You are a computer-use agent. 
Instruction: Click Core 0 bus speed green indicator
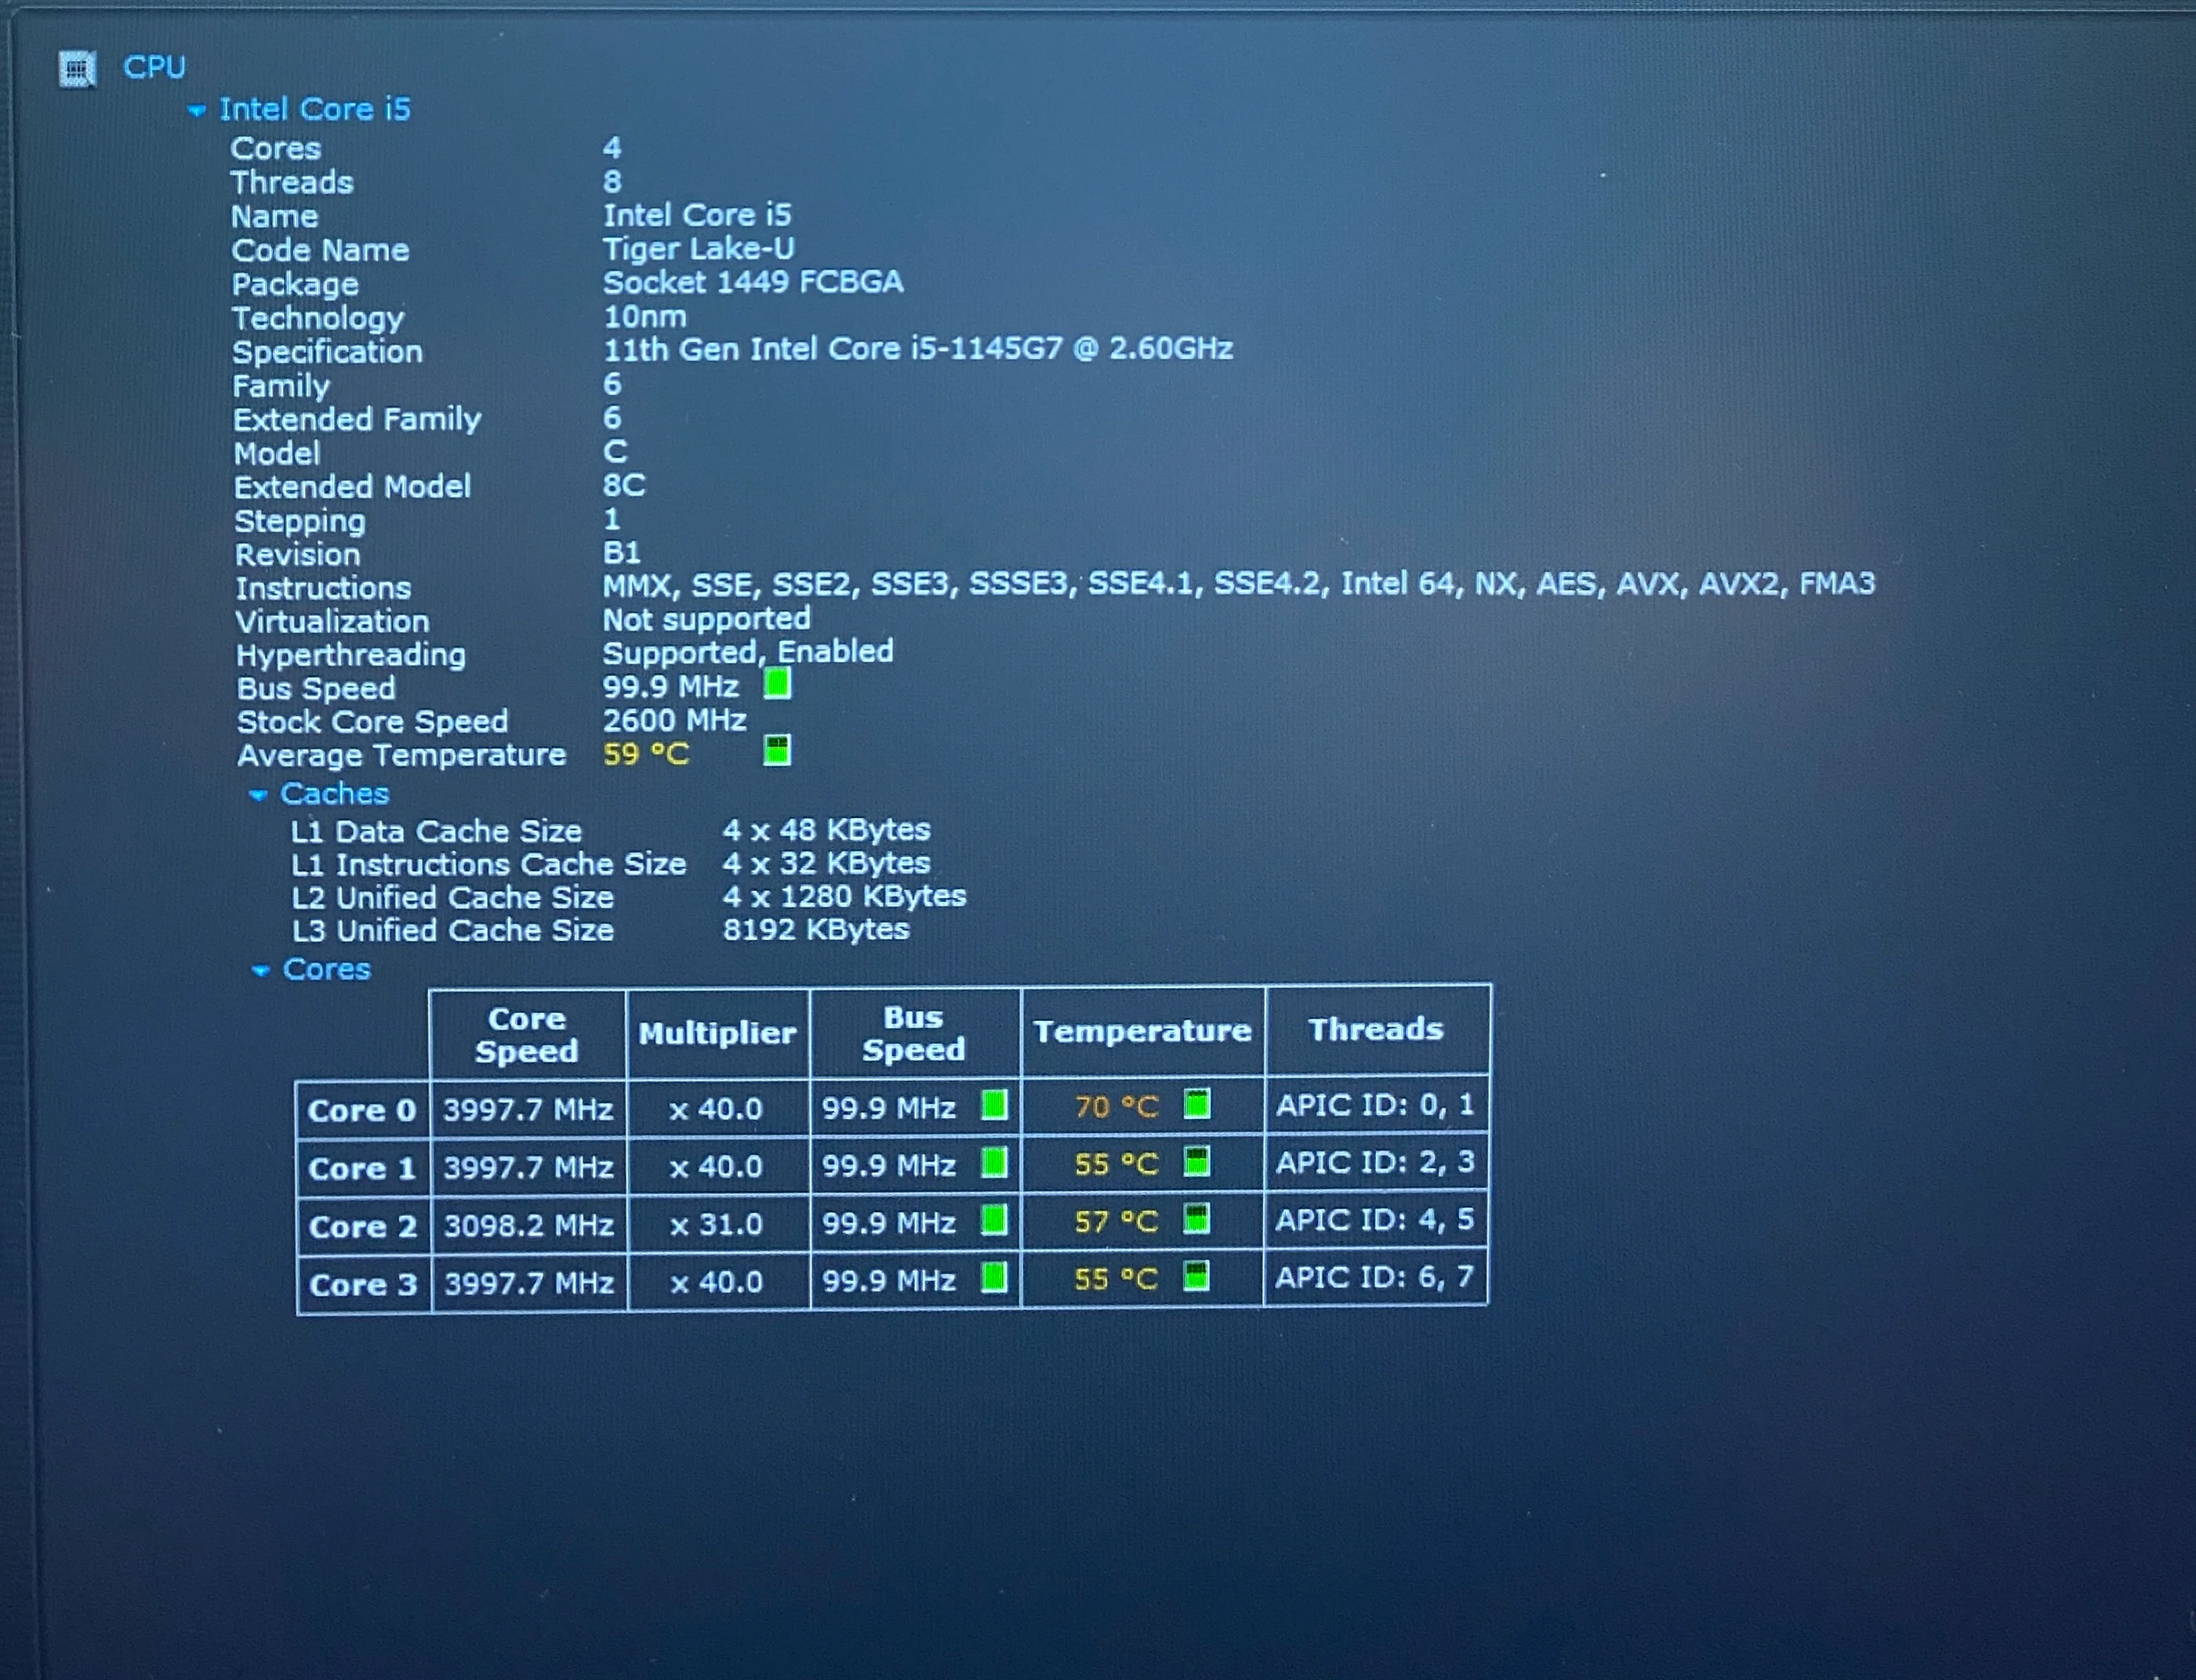(994, 1105)
